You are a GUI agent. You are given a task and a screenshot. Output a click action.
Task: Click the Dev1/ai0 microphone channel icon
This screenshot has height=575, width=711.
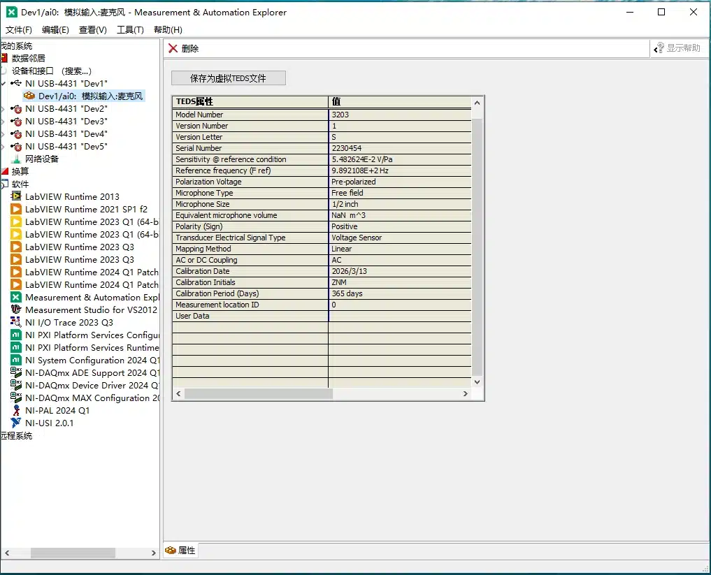[x=29, y=96]
